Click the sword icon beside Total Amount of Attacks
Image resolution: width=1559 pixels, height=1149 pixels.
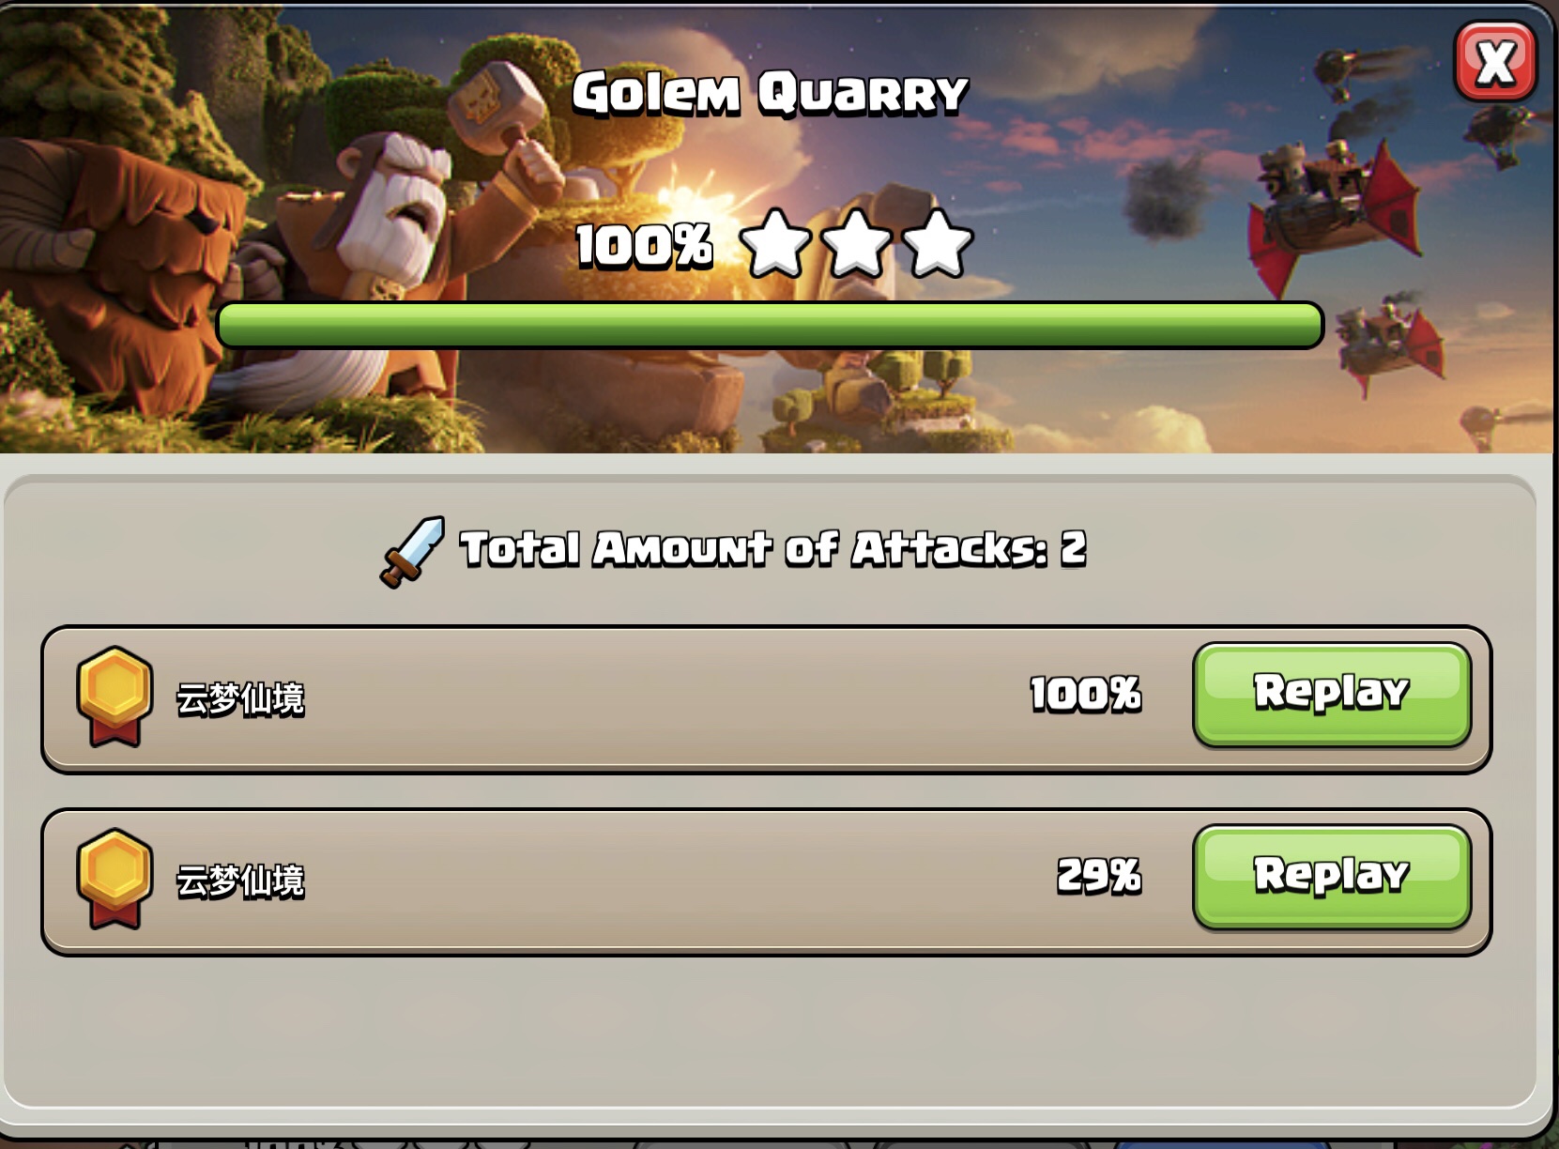pyautogui.click(x=412, y=552)
